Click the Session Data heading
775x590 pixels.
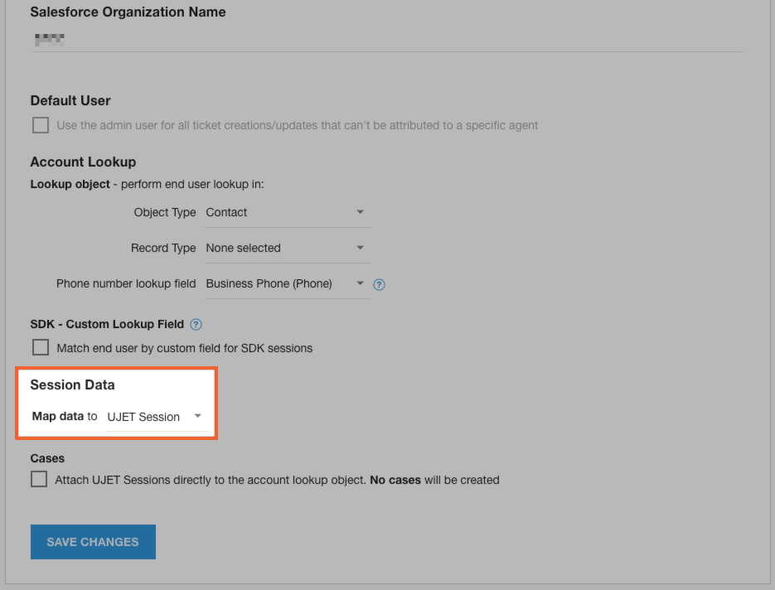[73, 385]
